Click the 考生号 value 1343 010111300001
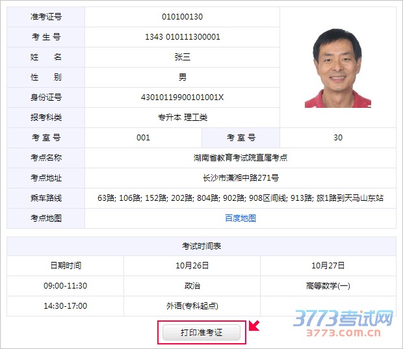 [x=182, y=37]
